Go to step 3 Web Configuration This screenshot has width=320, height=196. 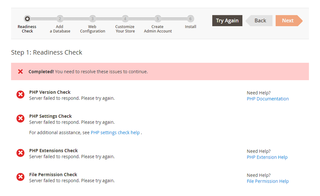pyautogui.click(x=92, y=19)
